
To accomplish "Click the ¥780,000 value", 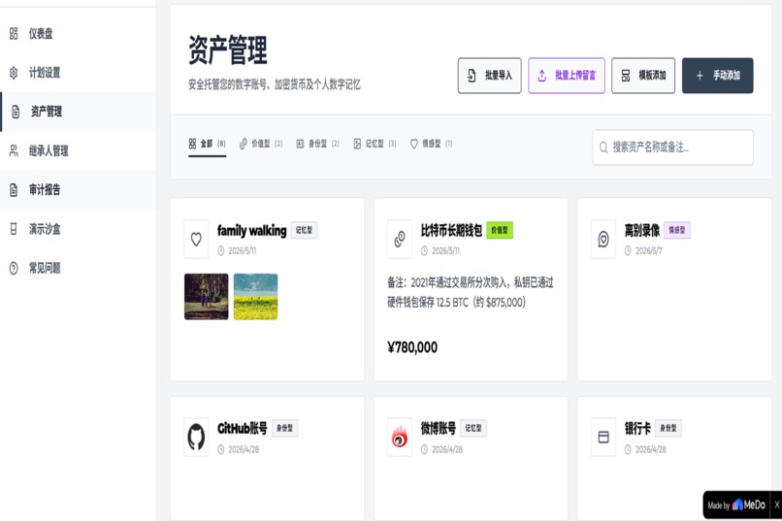I will (412, 347).
